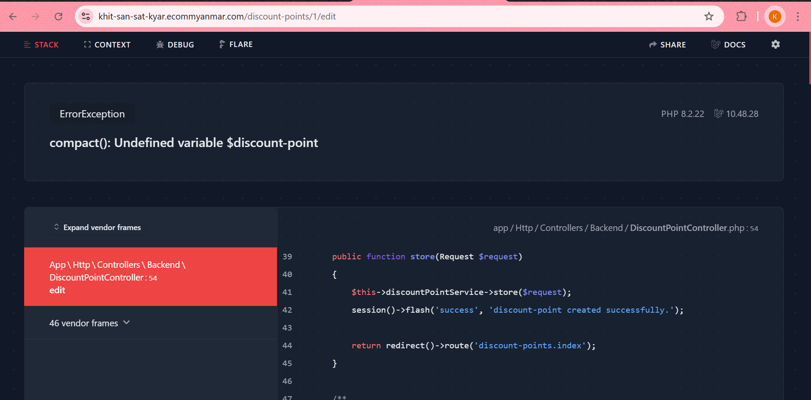The height and width of the screenshot is (400, 811).
Task: Click line number 44
Action: [287, 345]
